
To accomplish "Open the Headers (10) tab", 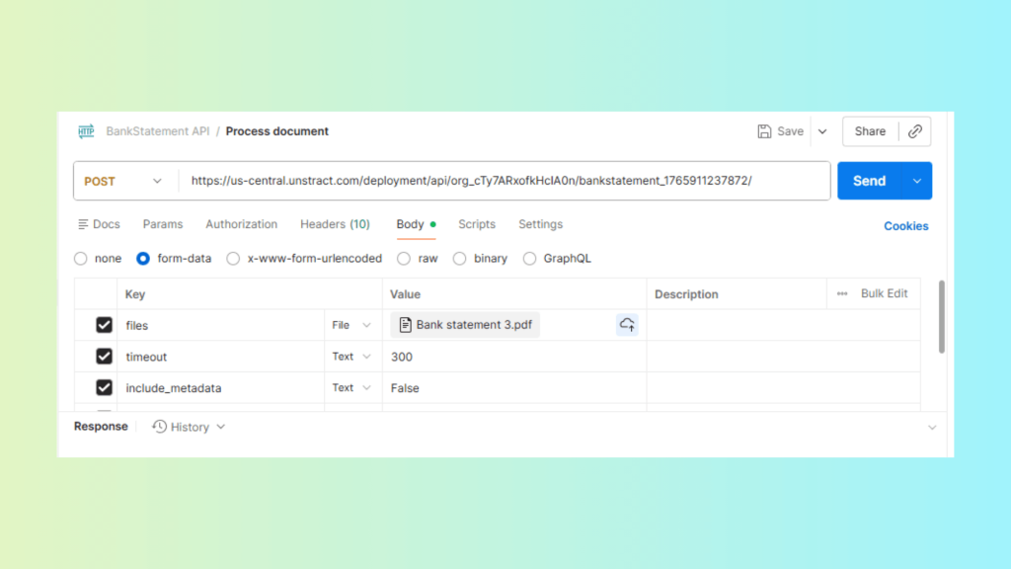I will point(335,224).
